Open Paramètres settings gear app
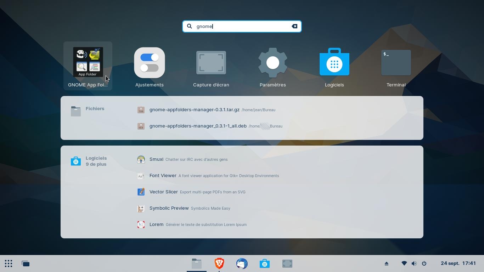This screenshot has height=272, width=484. pyautogui.click(x=272, y=66)
